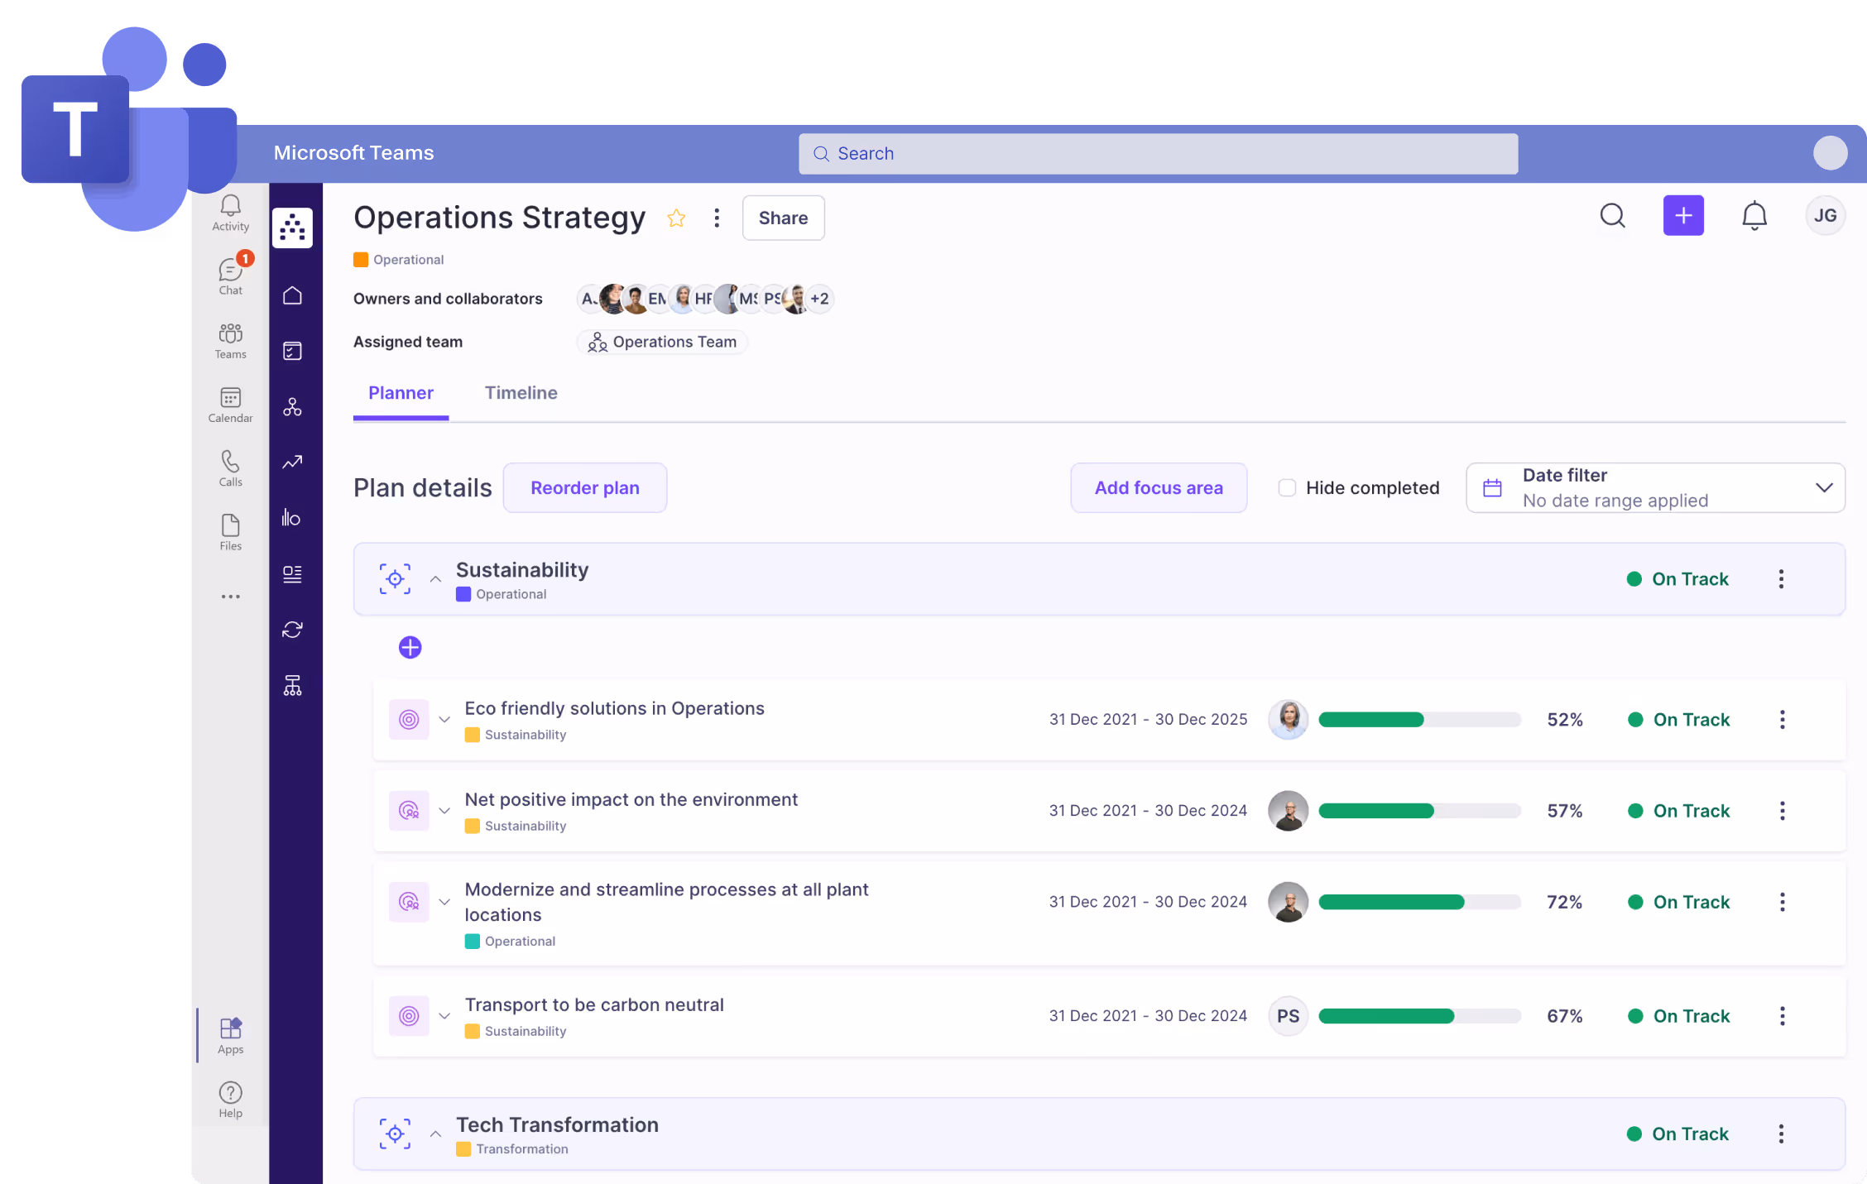This screenshot has height=1184, width=1867.
Task: Open the Activity bell in Teams sidebar
Action: tap(230, 213)
